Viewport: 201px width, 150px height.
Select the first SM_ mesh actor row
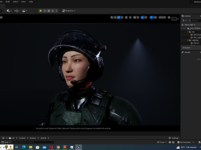[191, 35]
